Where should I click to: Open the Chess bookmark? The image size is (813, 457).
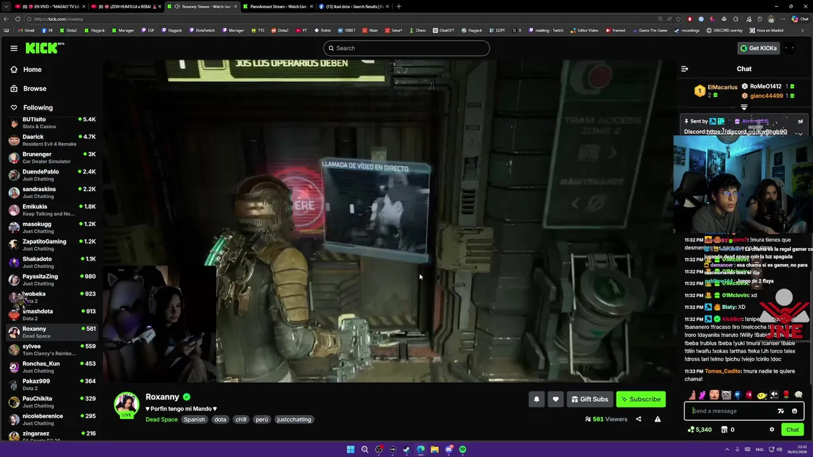[x=417, y=30]
